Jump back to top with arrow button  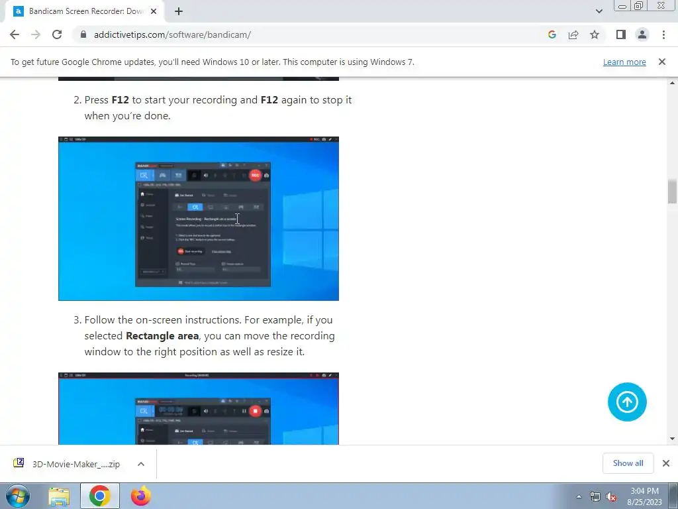point(627,402)
